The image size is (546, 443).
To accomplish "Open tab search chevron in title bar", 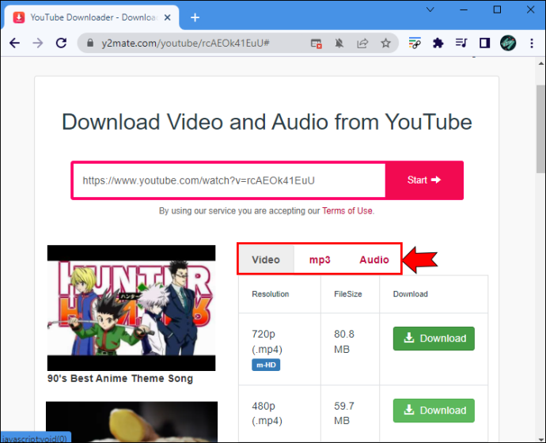I will (x=430, y=9).
